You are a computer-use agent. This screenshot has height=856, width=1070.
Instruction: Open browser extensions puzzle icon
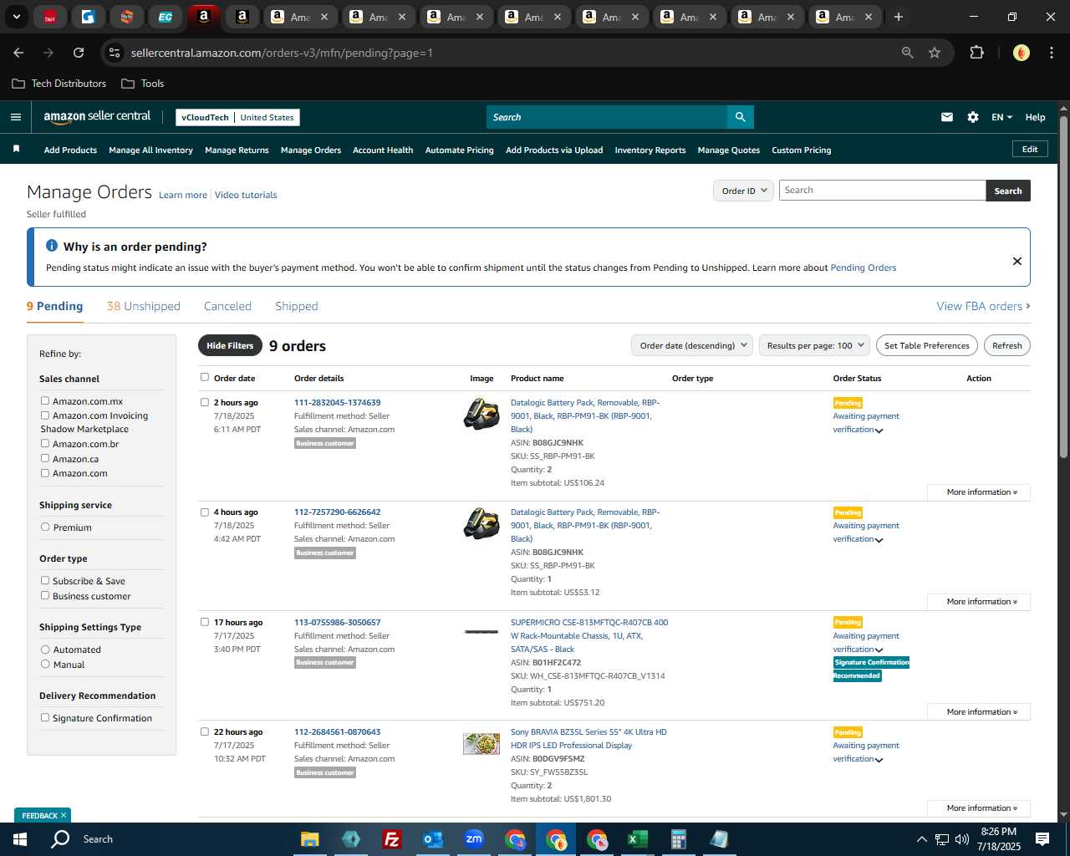pos(976,53)
